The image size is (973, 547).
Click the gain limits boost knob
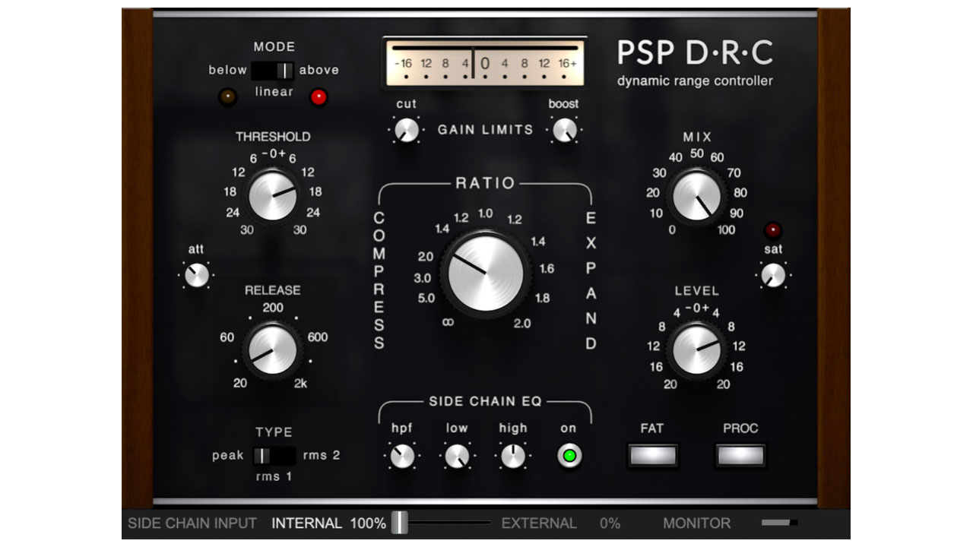(564, 130)
